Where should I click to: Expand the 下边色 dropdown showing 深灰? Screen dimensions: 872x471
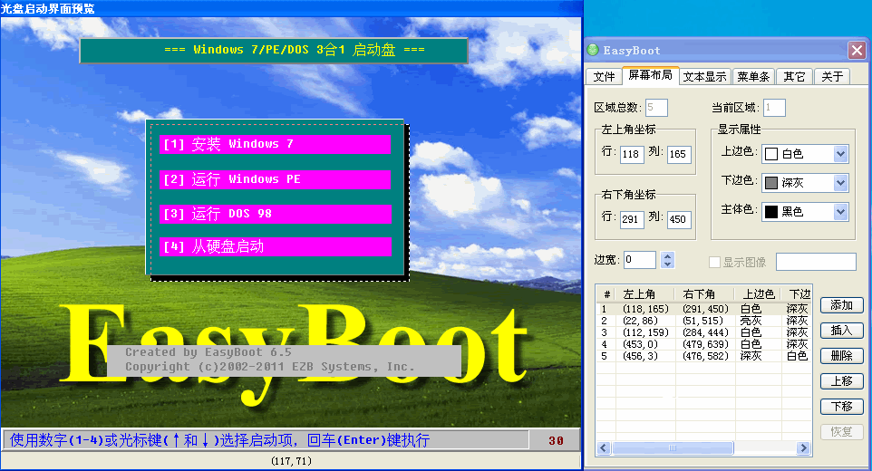840,183
